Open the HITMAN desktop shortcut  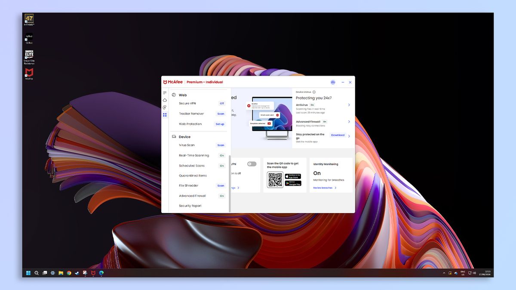29,20
